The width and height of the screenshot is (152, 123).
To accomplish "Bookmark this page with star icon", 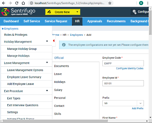I will (110, 3).
